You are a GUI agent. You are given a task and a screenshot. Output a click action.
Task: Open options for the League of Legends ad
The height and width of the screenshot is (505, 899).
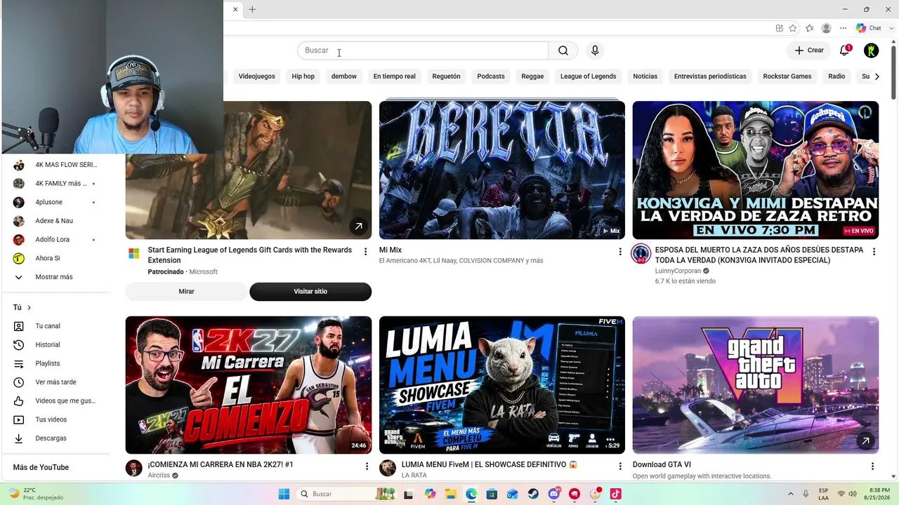click(x=365, y=252)
